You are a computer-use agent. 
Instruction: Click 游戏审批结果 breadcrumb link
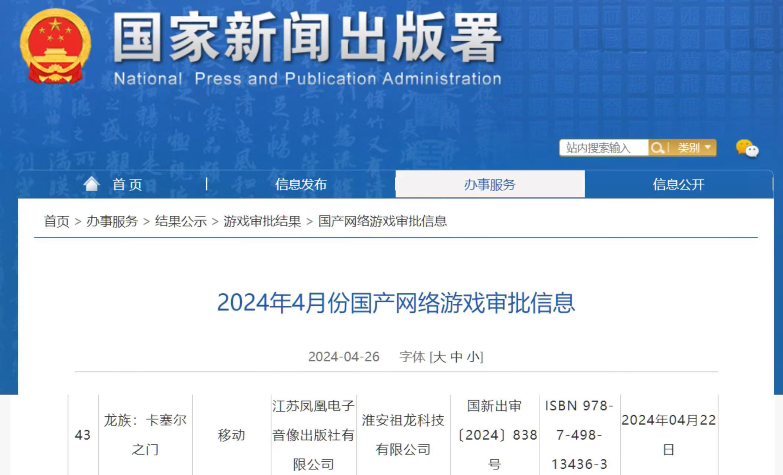[x=262, y=221]
